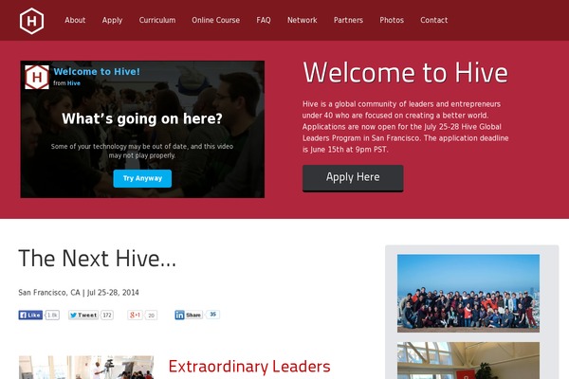Open the Partners navigation link
This screenshot has width=569, height=379.
[x=348, y=20]
